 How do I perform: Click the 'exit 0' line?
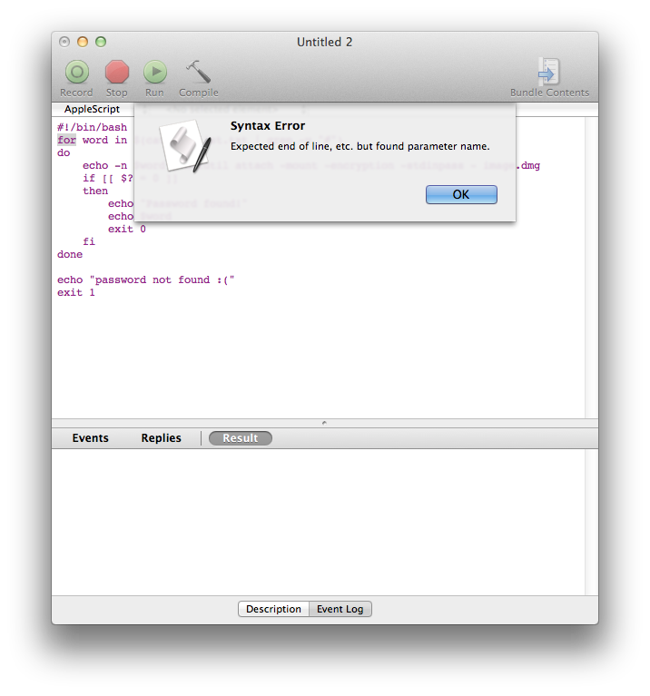pyautogui.click(x=127, y=230)
